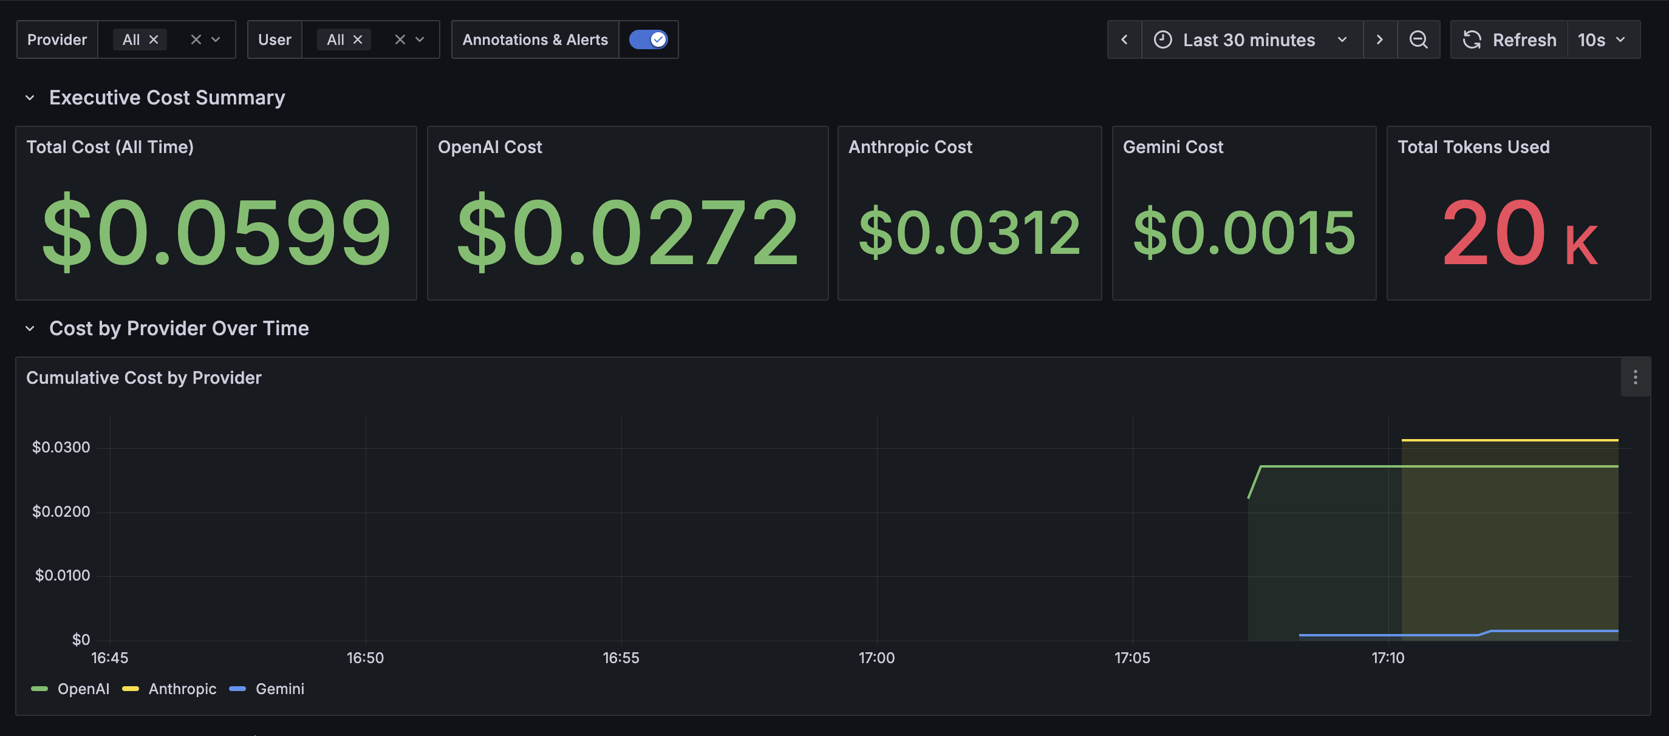Open the 10s refresh interval dropdown

[1602, 39]
